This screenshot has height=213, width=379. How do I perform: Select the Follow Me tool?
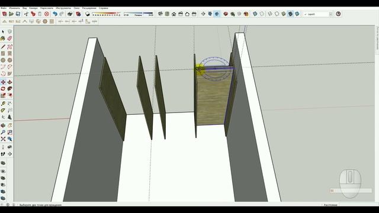9,89
